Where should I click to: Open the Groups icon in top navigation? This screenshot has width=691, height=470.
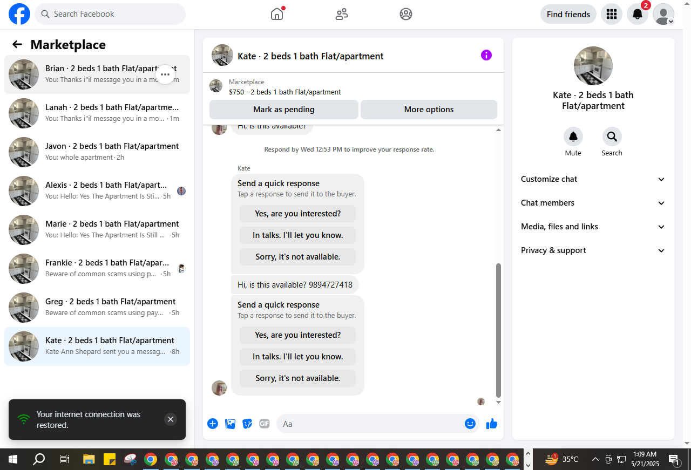(406, 14)
